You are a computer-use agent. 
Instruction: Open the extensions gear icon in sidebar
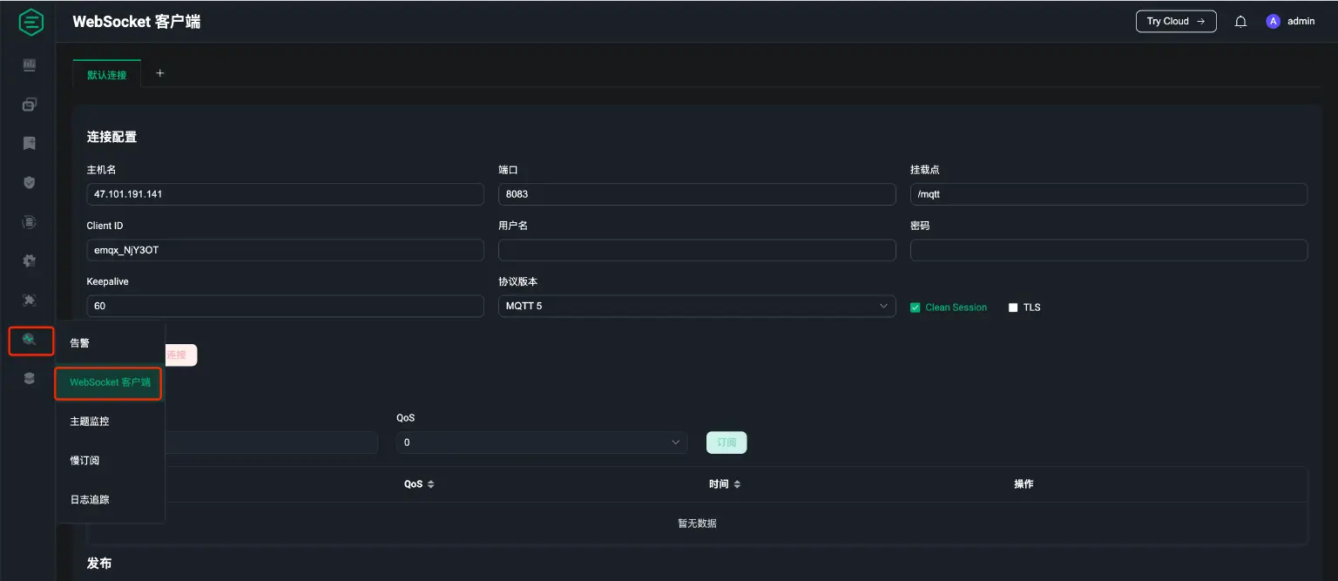(x=29, y=260)
